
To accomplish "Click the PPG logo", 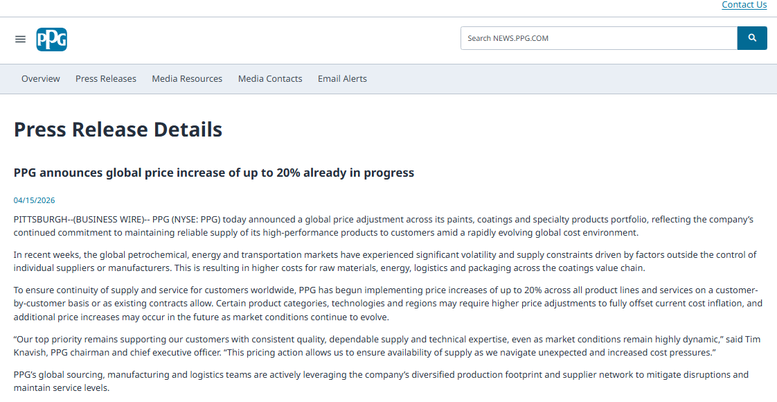I will tap(52, 39).
